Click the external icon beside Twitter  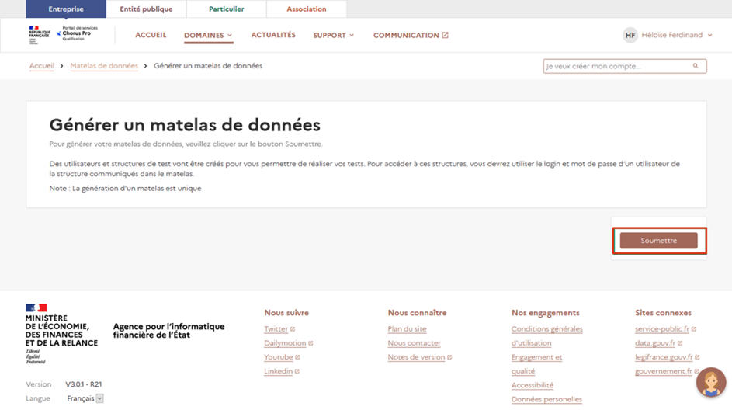[x=293, y=329]
